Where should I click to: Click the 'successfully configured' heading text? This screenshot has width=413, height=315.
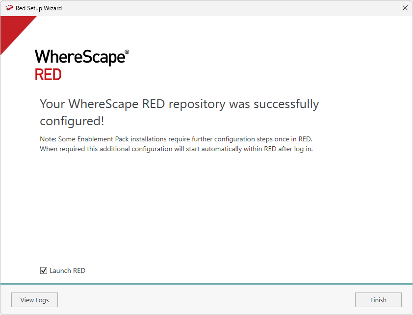tap(179, 112)
